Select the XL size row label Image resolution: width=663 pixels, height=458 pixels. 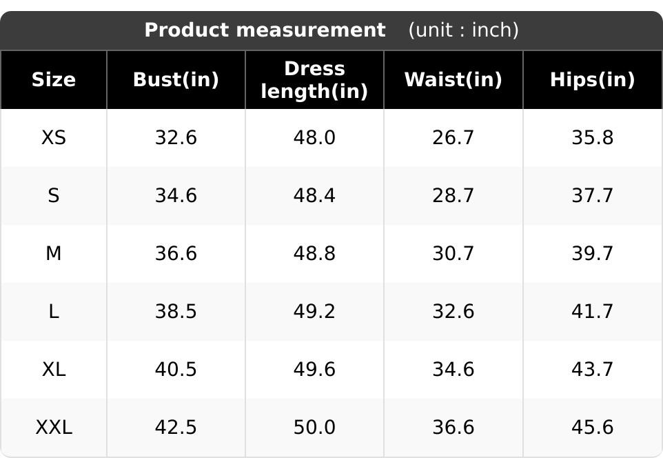coord(54,369)
